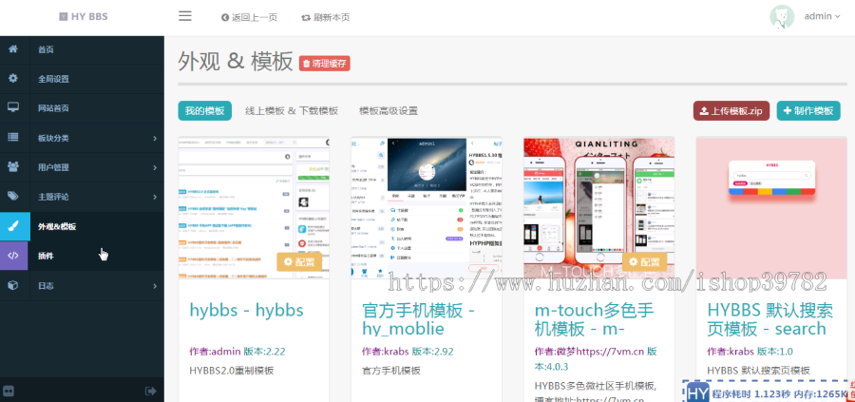
Task: Click the HY BBS logo
Action: click(83, 16)
